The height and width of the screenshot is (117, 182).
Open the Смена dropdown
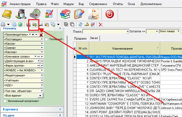(x=42, y=48)
